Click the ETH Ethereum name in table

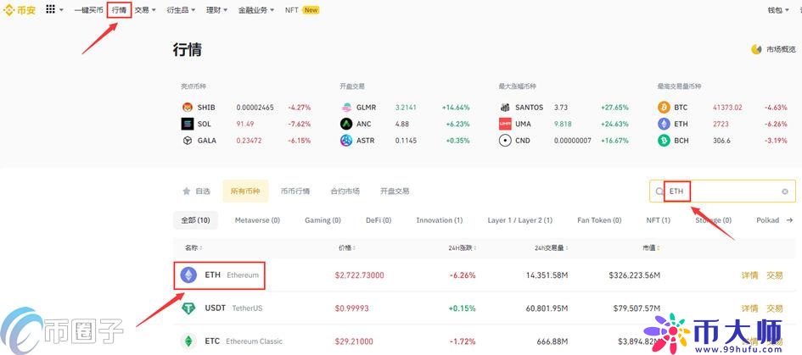232,275
